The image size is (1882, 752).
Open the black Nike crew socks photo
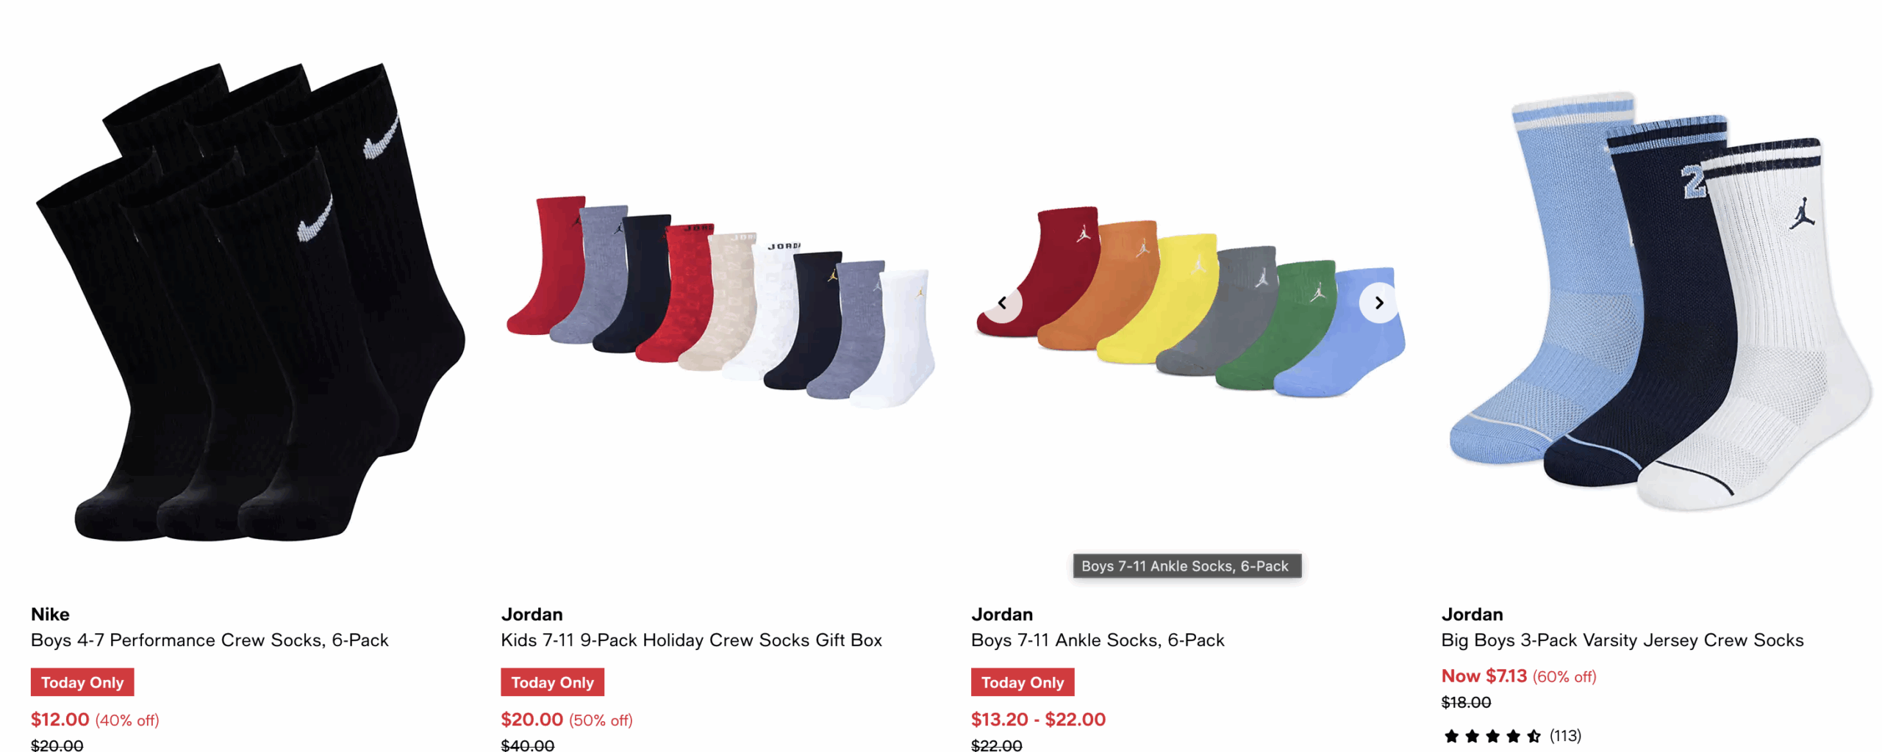[x=250, y=302]
